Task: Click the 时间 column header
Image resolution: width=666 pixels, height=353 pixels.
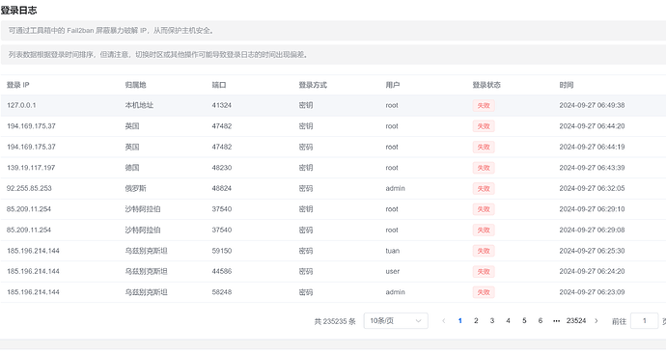Action: pyautogui.click(x=567, y=85)
